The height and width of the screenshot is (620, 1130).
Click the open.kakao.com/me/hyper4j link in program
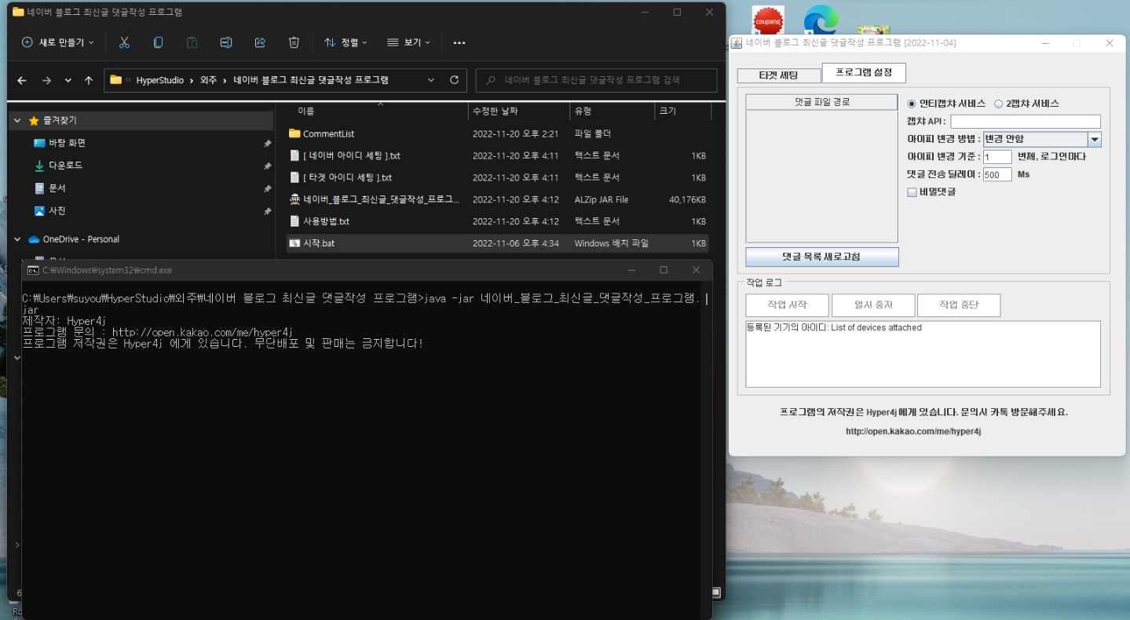913,432
